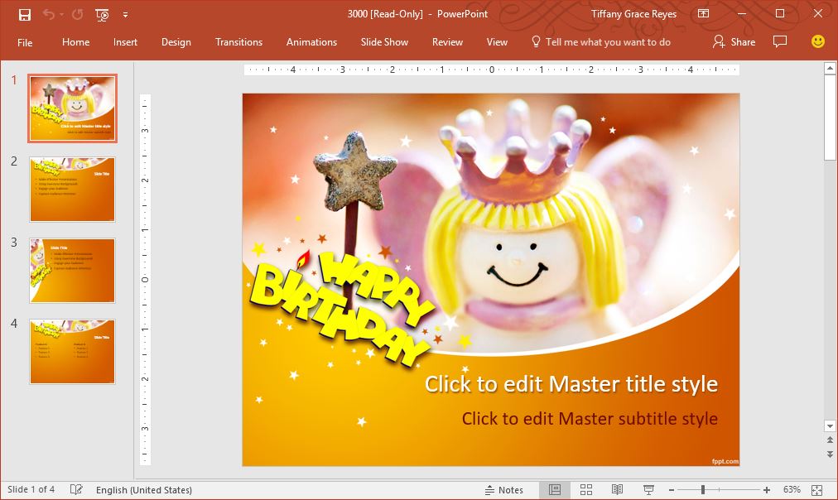838x500 pixels.
Task: Select the Happy Birthday graphic on slide
Action: (341, 309)
